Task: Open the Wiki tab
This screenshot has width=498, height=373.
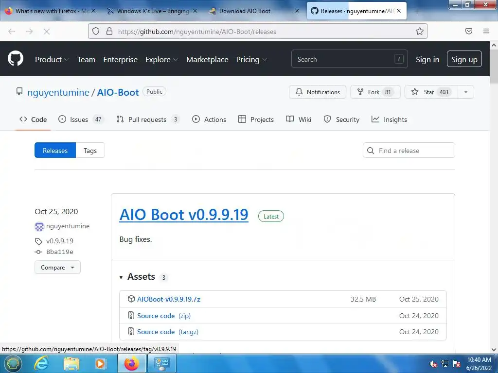Action: [299, 119]
